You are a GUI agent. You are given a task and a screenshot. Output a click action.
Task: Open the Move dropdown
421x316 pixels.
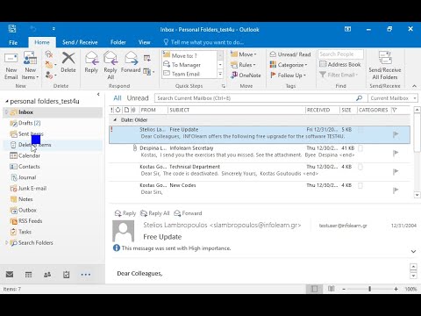click(243, 54)
